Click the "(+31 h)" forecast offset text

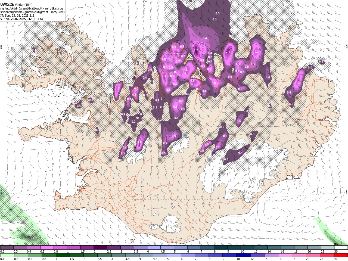point(38,19)
